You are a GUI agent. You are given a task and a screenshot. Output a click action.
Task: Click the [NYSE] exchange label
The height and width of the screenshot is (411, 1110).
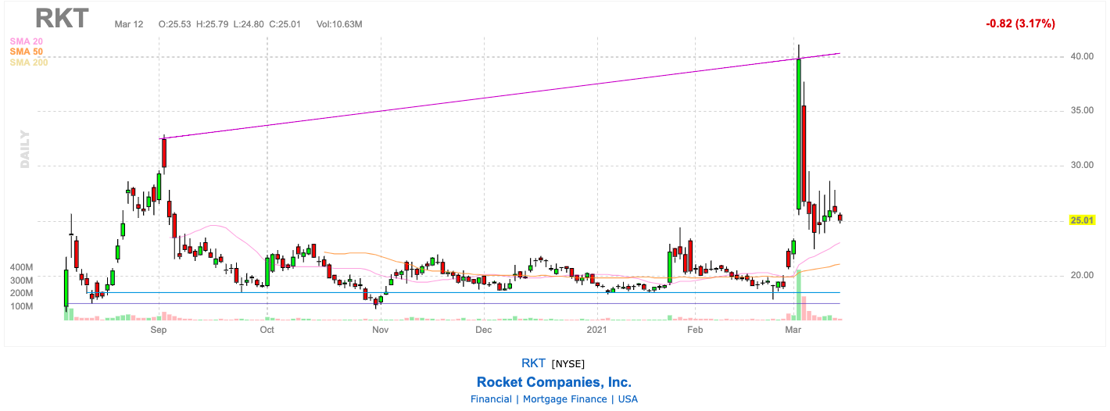pos(568,363)
